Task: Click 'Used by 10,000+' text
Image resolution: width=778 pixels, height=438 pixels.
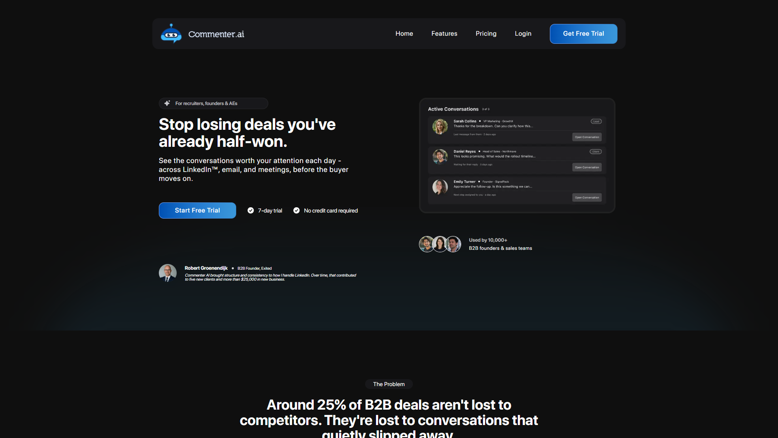Action: pos(488,240)
